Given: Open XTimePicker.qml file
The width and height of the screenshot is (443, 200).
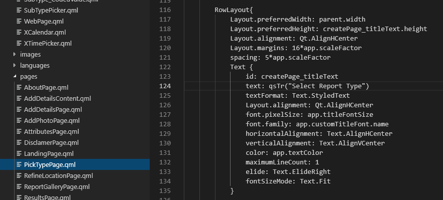Looking at the screenshot, I should click(x=48, y=44).
